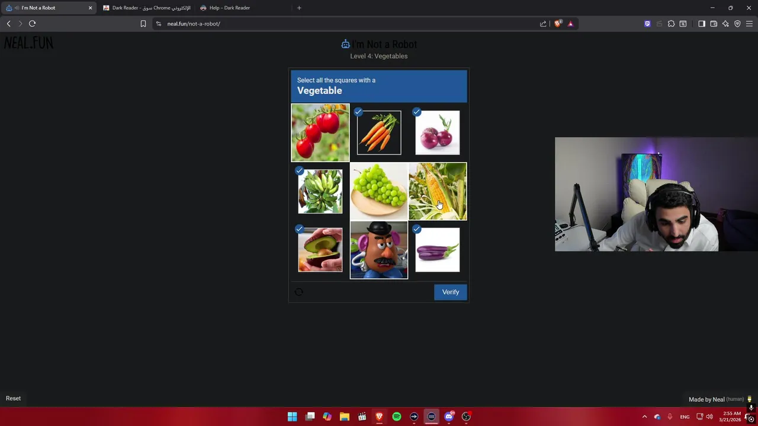Deselect the purple eggplant image square

coord(438,250)
